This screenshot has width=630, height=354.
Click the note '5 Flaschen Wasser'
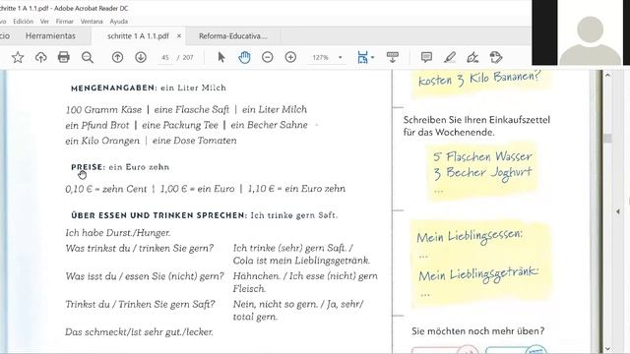[x=482, y=156]
